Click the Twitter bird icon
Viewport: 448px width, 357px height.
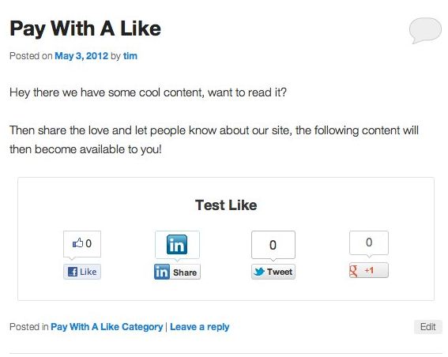(259, 272)
